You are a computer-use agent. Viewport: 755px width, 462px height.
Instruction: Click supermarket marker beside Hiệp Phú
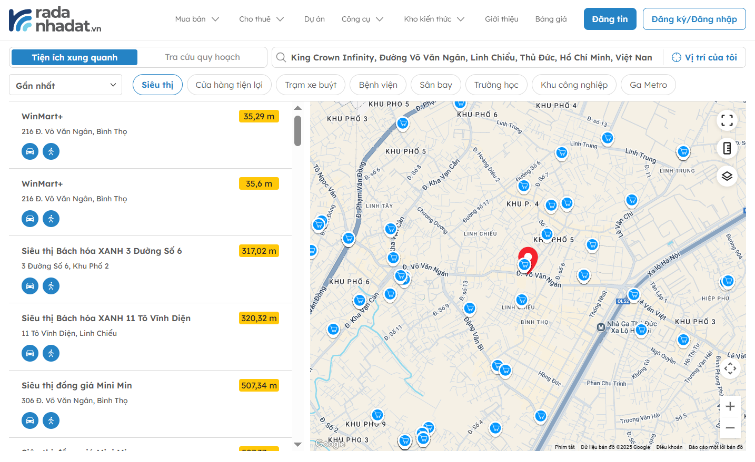tap(728, 281)
